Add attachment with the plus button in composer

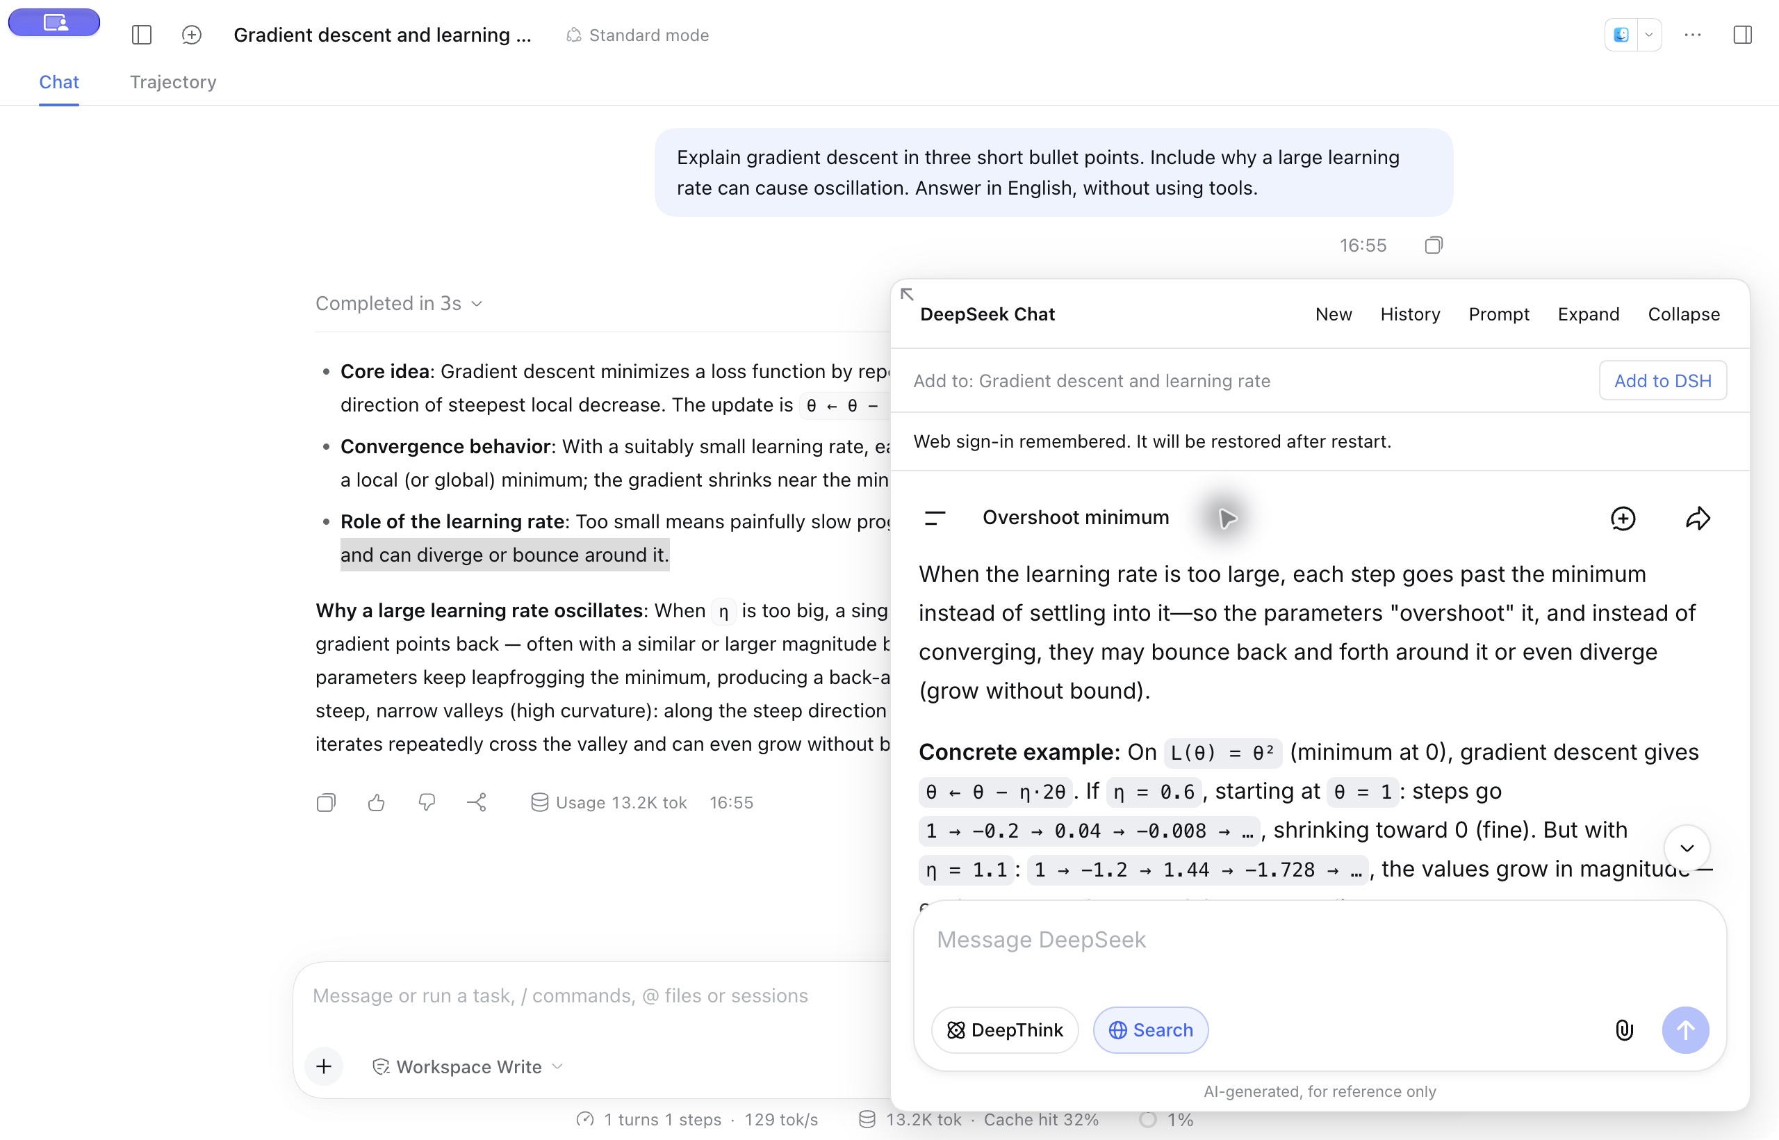(x=323, y=1067)
